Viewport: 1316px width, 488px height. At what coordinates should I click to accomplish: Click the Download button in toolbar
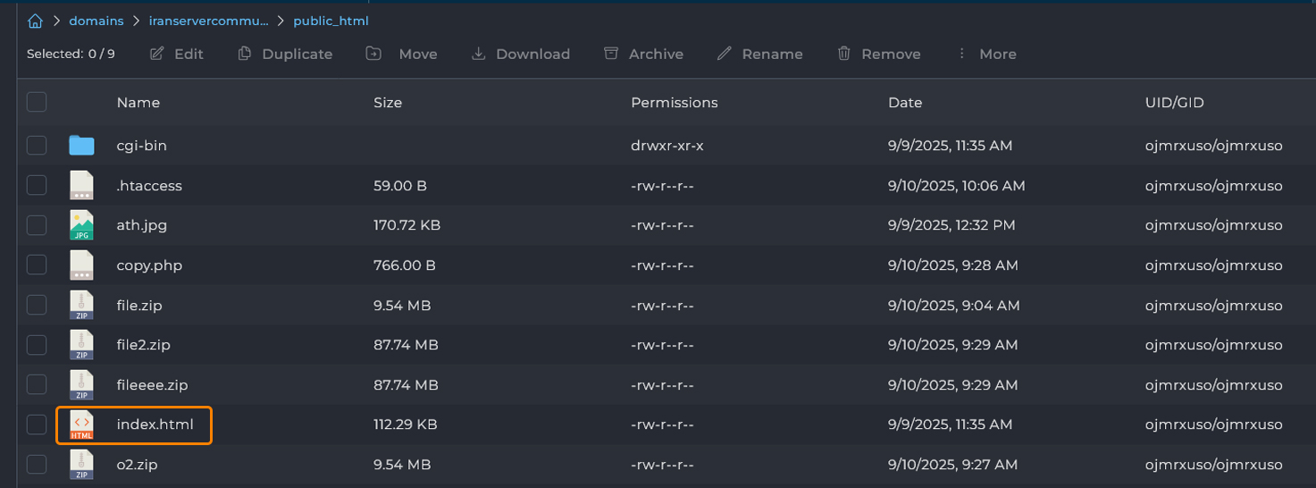pos(521,54)
